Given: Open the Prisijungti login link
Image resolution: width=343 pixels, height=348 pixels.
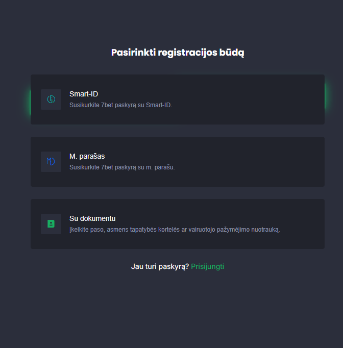Looking at the screenshot, I should 207,266.
